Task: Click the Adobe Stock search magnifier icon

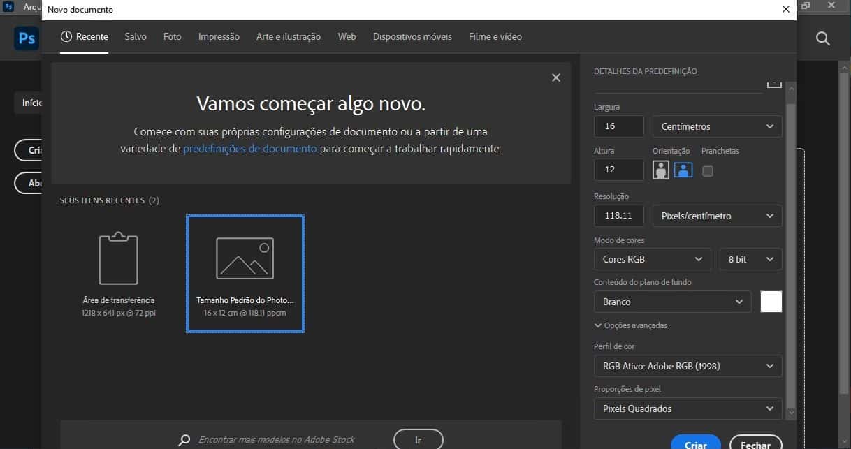Action: point(184,440)
